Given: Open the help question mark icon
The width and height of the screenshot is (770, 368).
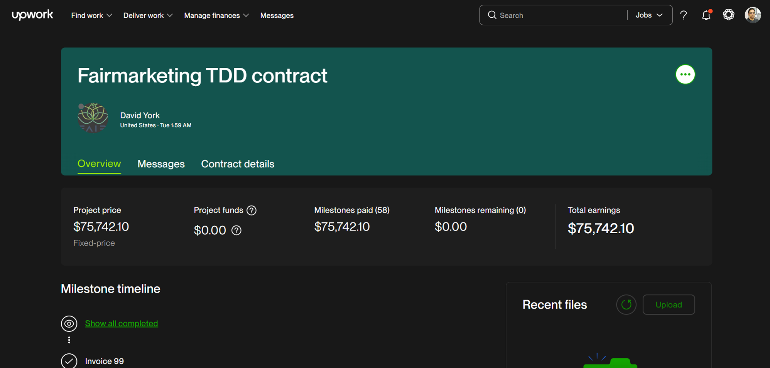Looking at the screenshot, I should [683, 15].
